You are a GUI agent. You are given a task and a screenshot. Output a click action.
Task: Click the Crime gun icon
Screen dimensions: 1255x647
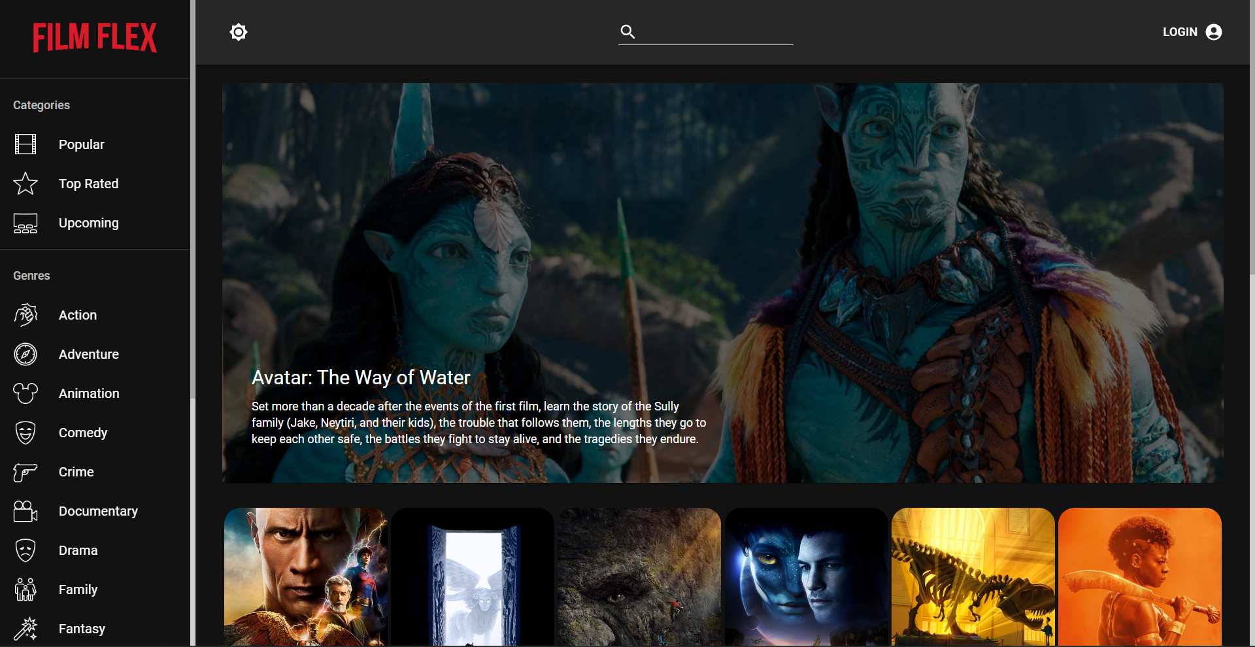click(x=25, y=472)
